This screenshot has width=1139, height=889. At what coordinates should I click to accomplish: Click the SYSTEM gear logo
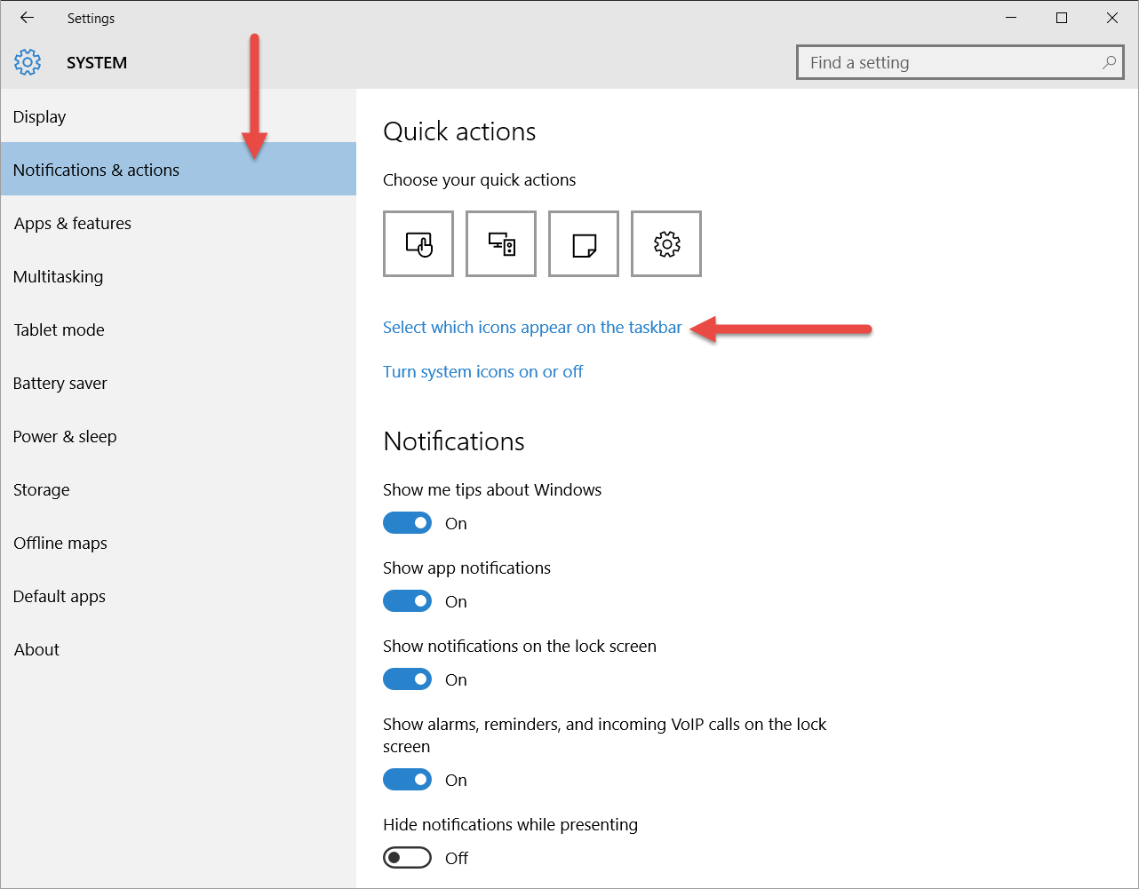[28, 62]
